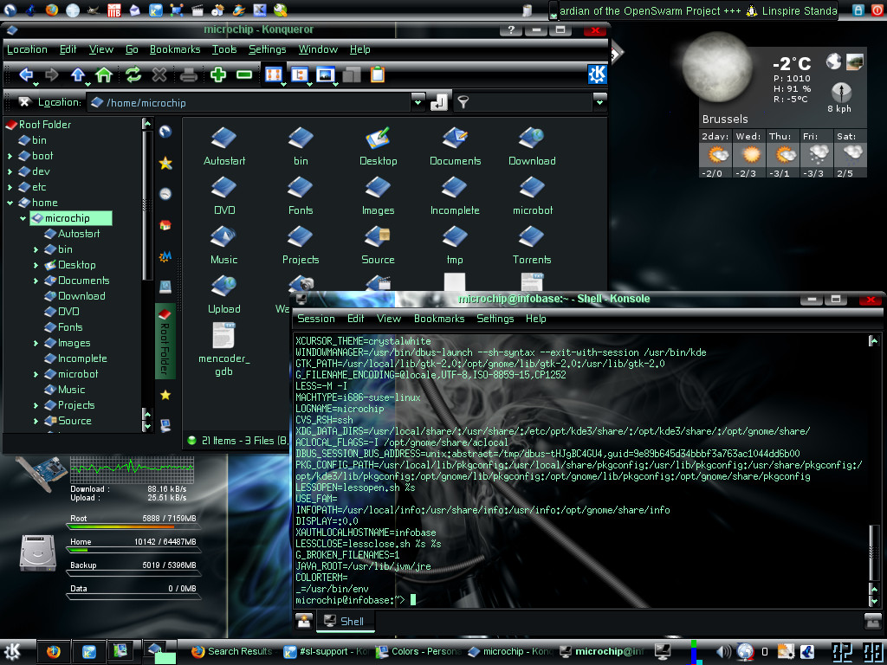Expand the Images folder in sidebar tree
Image resolution: width=887 pixels, height=665 pixels.
click(x=36, y=343)
